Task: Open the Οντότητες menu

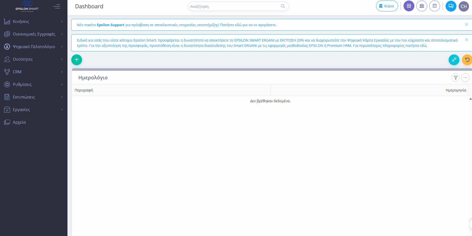Action: pos(34,59)
